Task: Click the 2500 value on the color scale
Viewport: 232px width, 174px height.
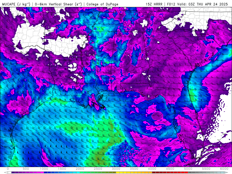Action: (x=98, y=169)
